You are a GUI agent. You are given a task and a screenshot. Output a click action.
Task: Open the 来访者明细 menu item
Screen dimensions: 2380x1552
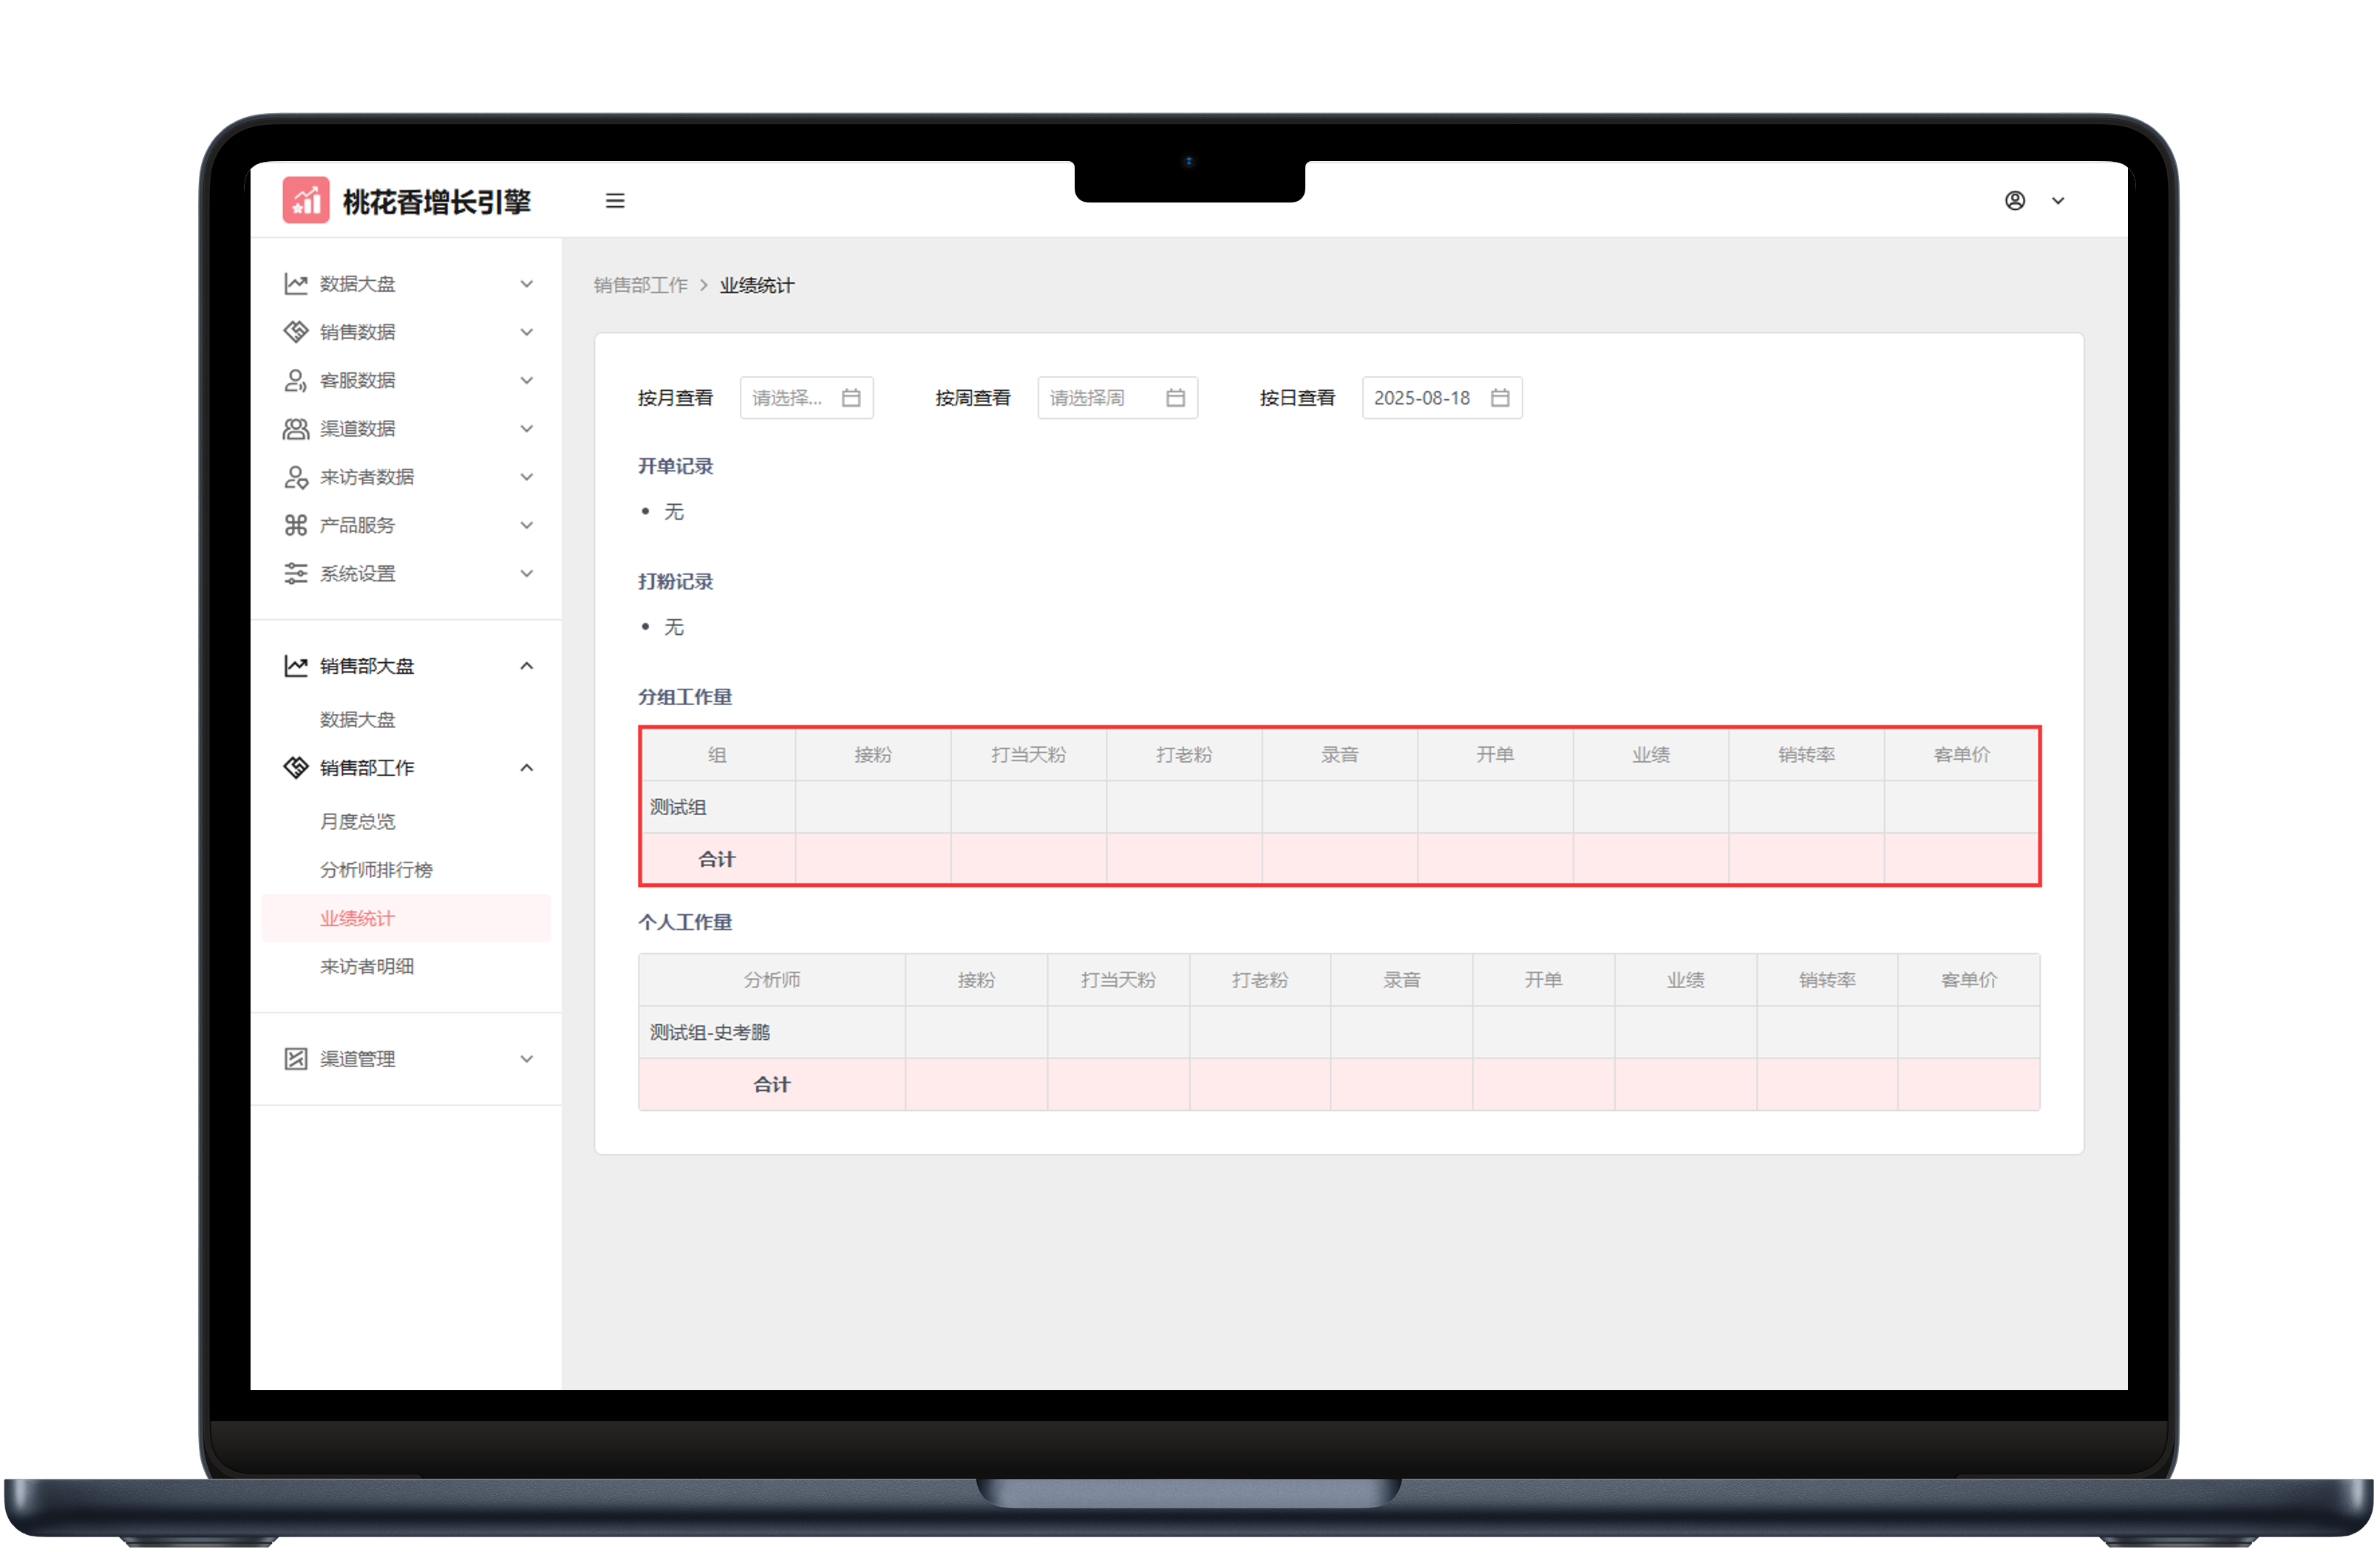tap(367, 967)
